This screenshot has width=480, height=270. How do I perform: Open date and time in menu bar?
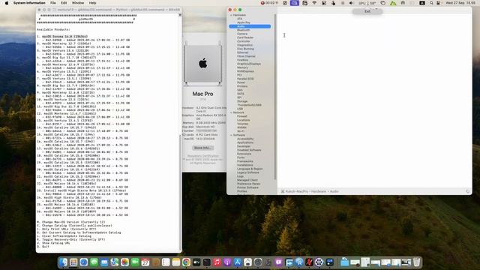click(460, 3)
